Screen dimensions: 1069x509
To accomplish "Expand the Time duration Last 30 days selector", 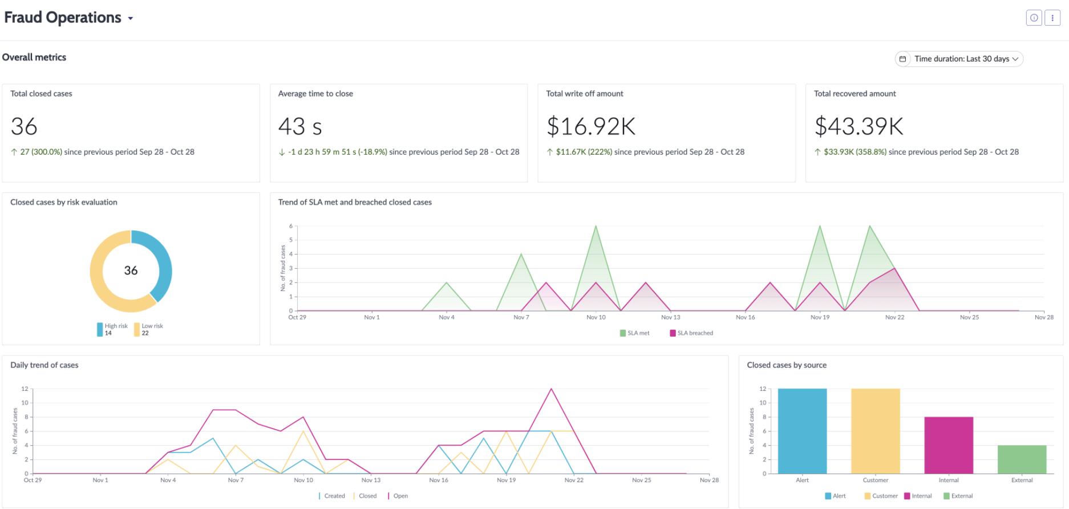I will point(959,59).
